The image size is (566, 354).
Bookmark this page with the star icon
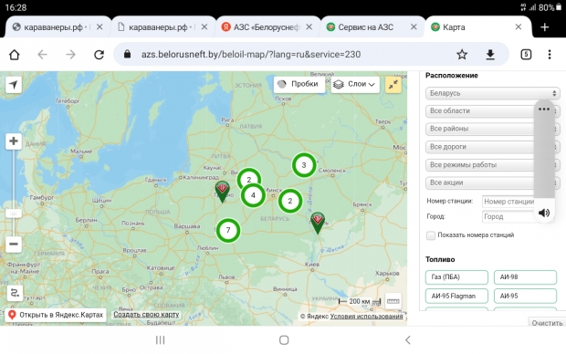pyautogui.click(x=462, y=55)
